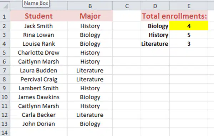Image resolution: width=214 pixels, height=136 pixels.
Task: Select the Jack Smith cell
Action: point(39,26)
